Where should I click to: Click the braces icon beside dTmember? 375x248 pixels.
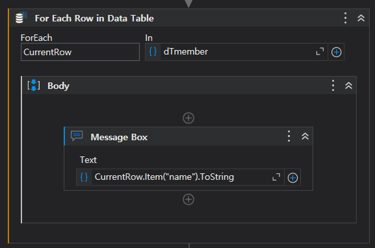pyautogui.click(x=153, y=52)
